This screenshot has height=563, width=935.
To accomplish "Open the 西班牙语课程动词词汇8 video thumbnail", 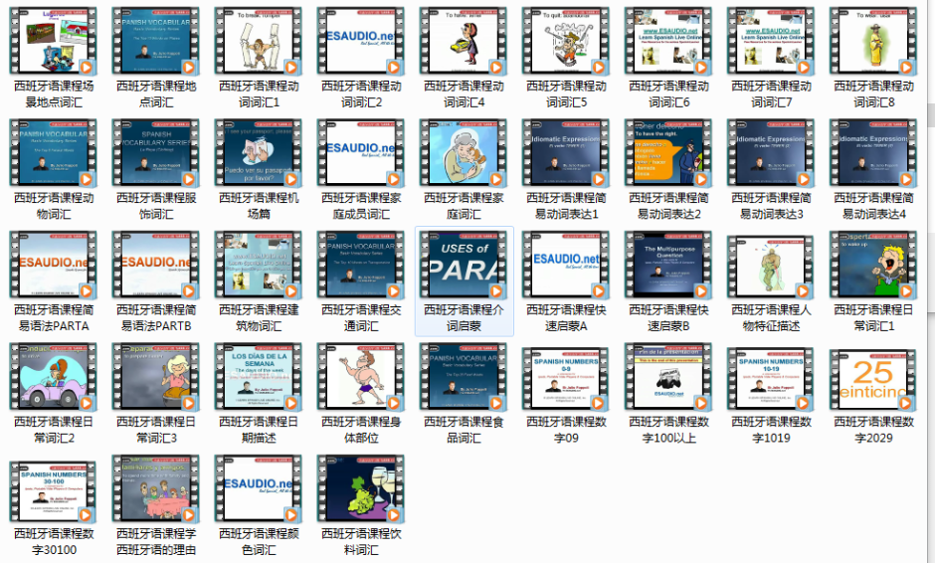I will 872,42.
